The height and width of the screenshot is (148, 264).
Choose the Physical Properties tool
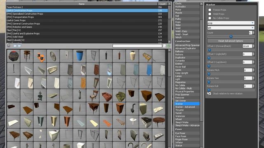pos(187,91)
